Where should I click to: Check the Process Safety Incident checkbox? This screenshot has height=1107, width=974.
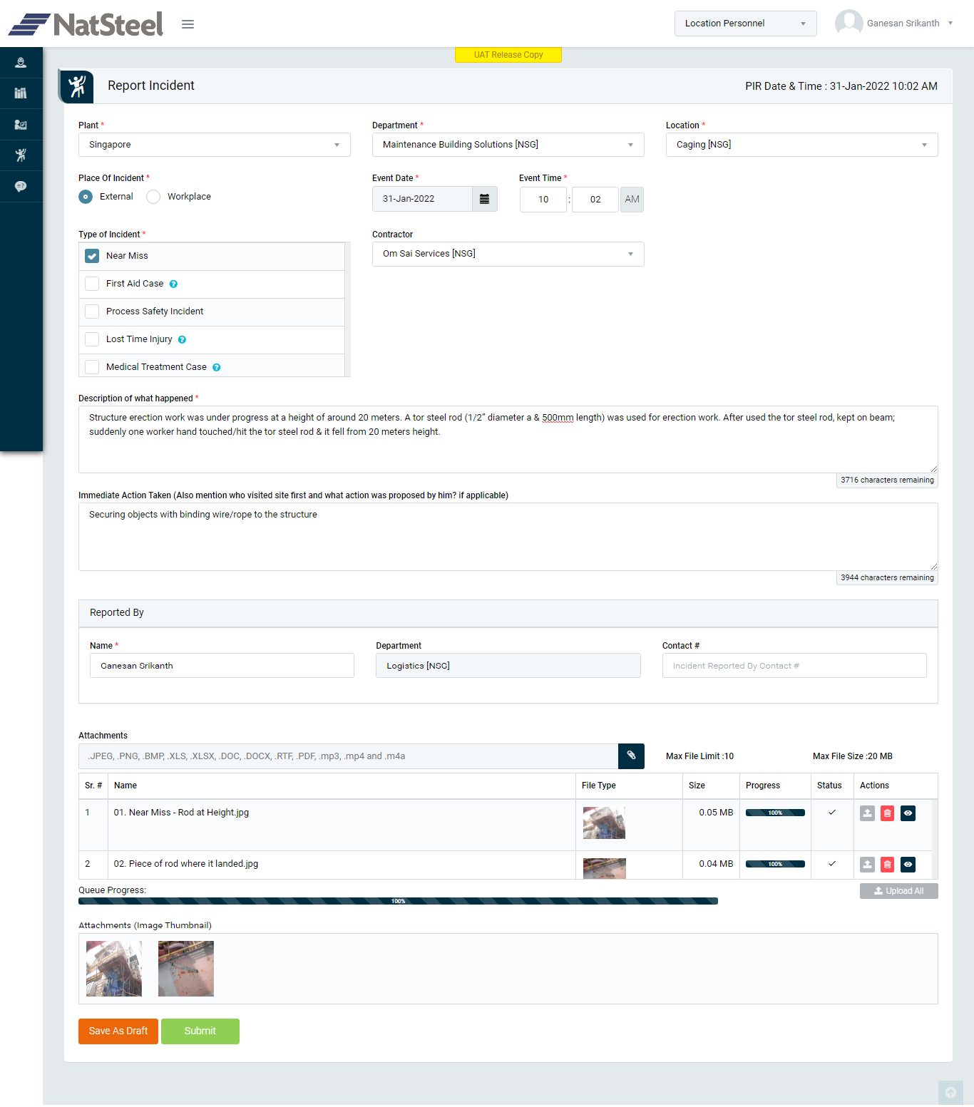[x=92, y=311]
